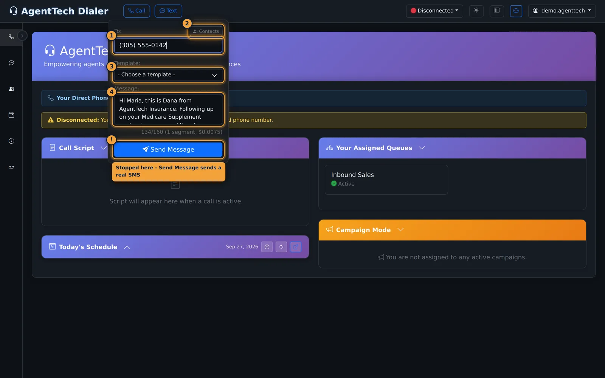Click the Sep 27, 2026 date text

click(x=242, y=247)
